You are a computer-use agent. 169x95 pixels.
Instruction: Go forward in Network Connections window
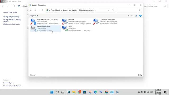tap(35, 10)
